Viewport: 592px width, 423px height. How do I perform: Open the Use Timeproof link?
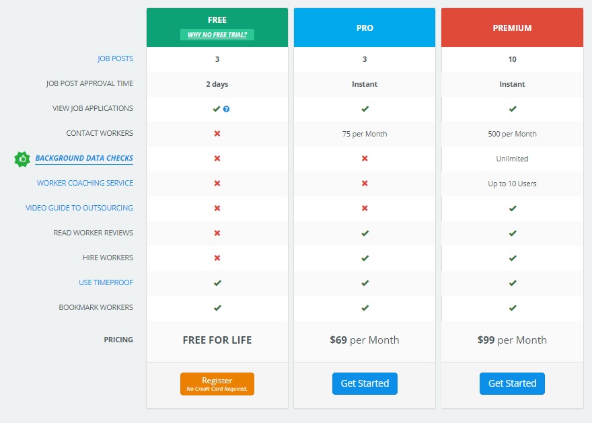click(x=106, y=282)
